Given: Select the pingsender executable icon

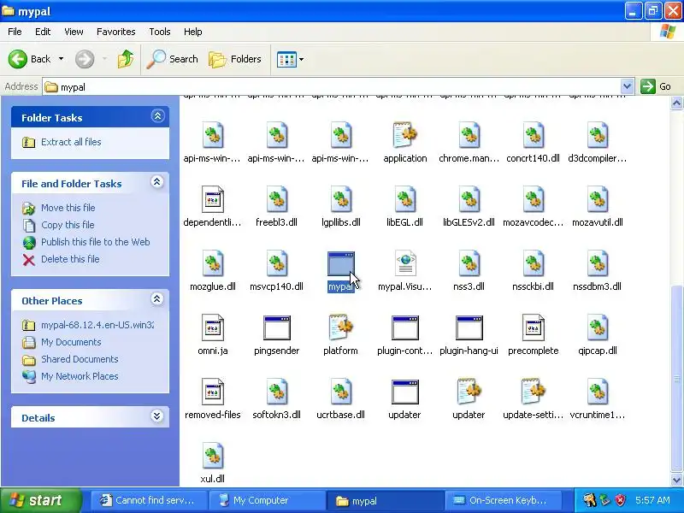Looking at the screenshot, I should 276,327.
